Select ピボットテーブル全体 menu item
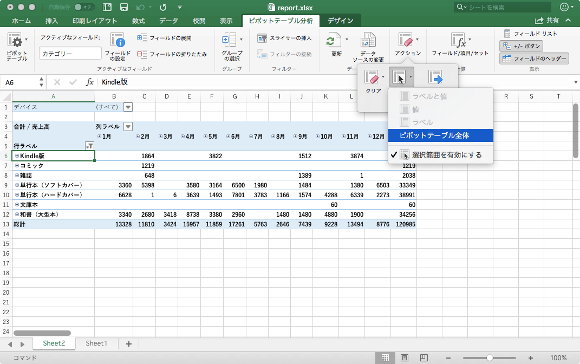The width and height of the screenshot is (580, 364). pos(440,135)
